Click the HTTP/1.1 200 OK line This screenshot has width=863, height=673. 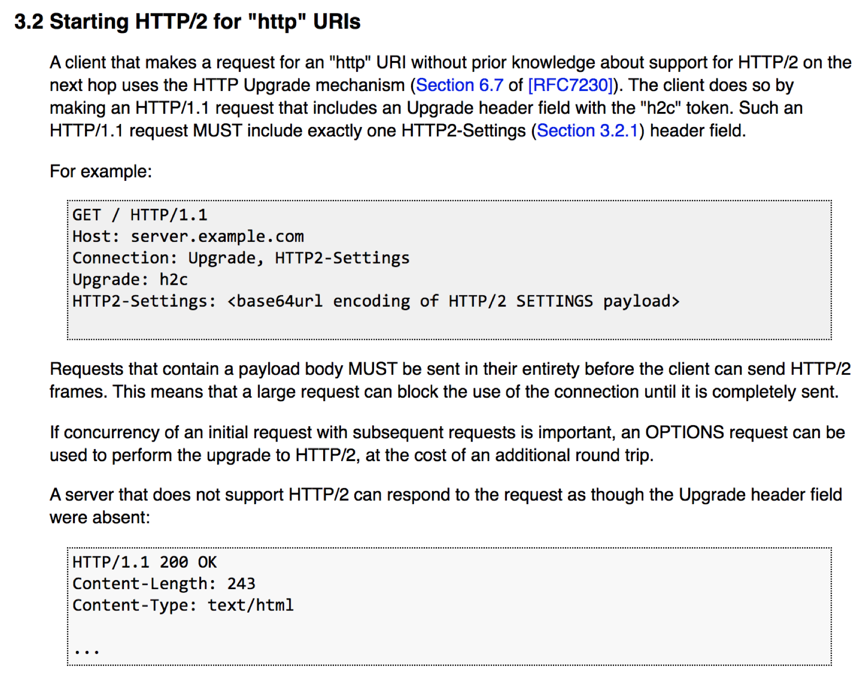click(x=145, y=562)
